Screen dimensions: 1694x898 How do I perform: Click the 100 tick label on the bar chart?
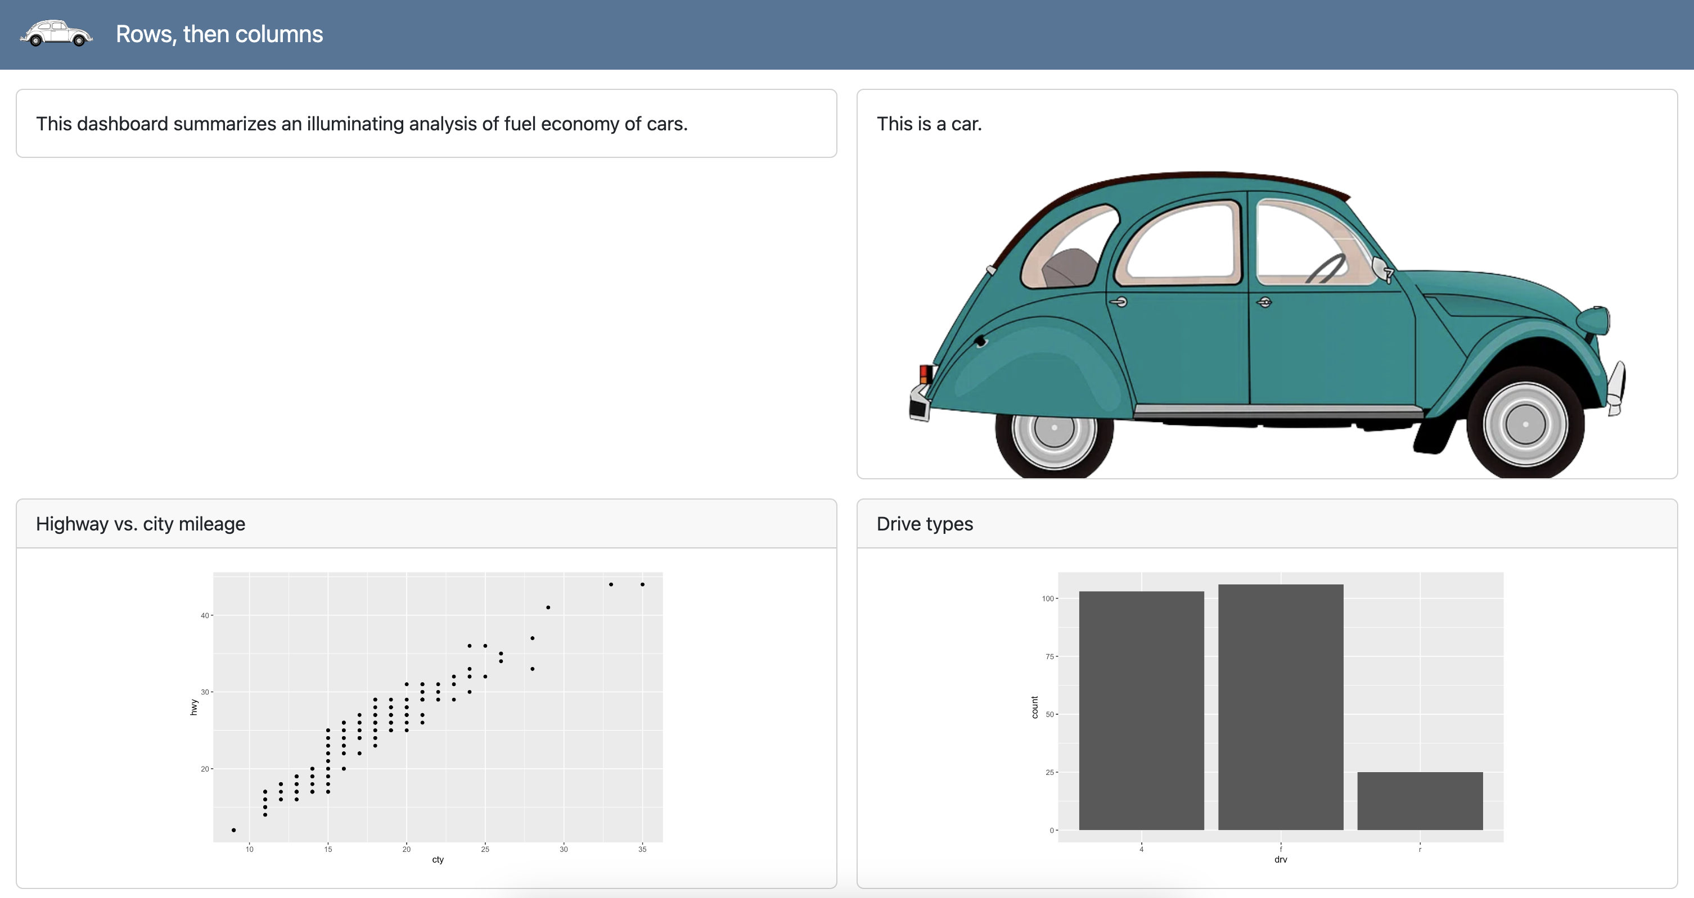pyautogui.click(x=1049, y=599)
